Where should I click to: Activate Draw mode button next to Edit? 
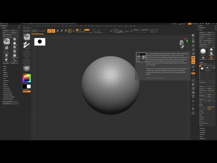click(53, 31)
